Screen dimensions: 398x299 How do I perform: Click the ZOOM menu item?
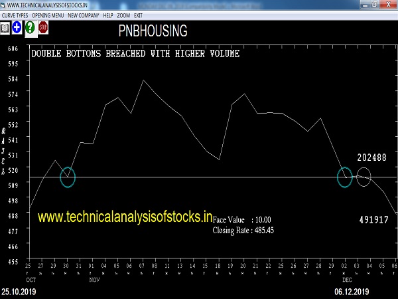(x=124, y=14)
